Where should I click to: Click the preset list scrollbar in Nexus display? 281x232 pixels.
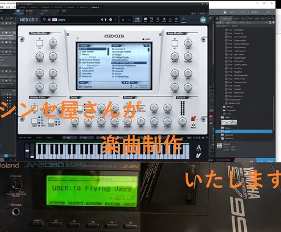[x=149, y=49]
